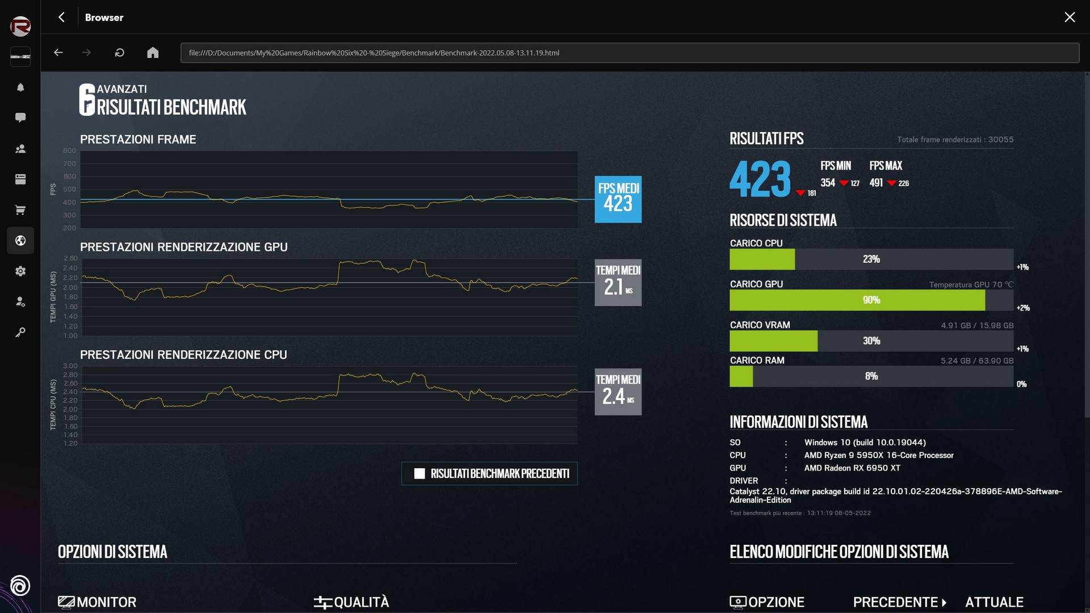Navigate back in browser toolbar
1090x613 pixels.
(58, 53)
